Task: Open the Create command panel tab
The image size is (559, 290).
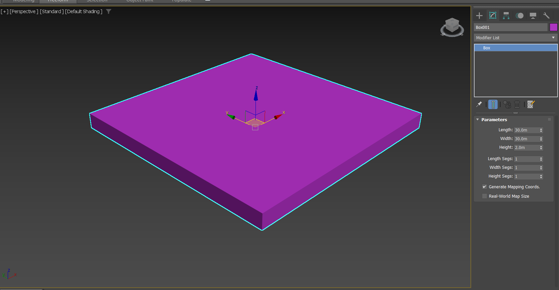Action: [x=479, y=15]
